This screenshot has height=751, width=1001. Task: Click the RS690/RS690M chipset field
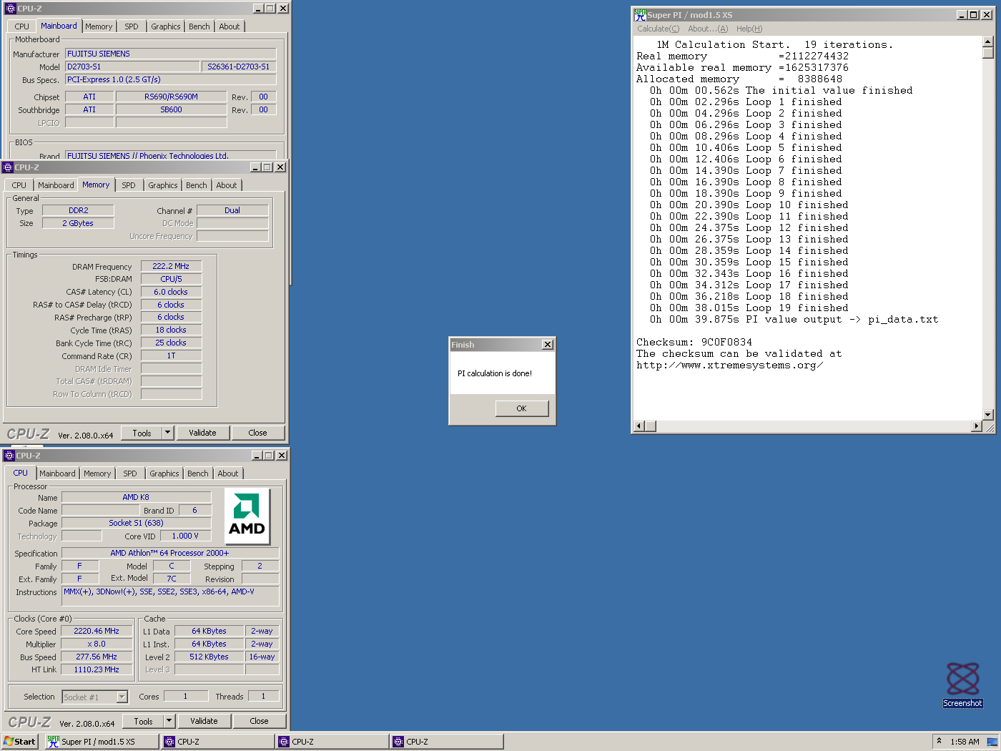(x=171, y=97)
